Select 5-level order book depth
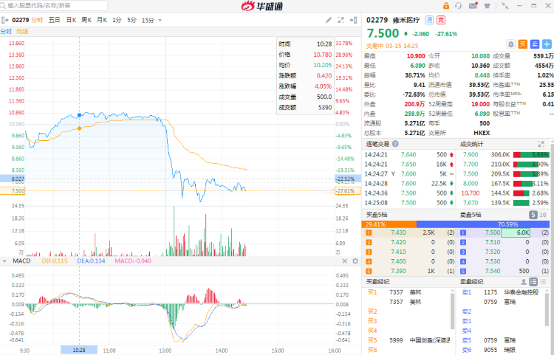Viewport: 554px width, 355px height. coord(533,215)
